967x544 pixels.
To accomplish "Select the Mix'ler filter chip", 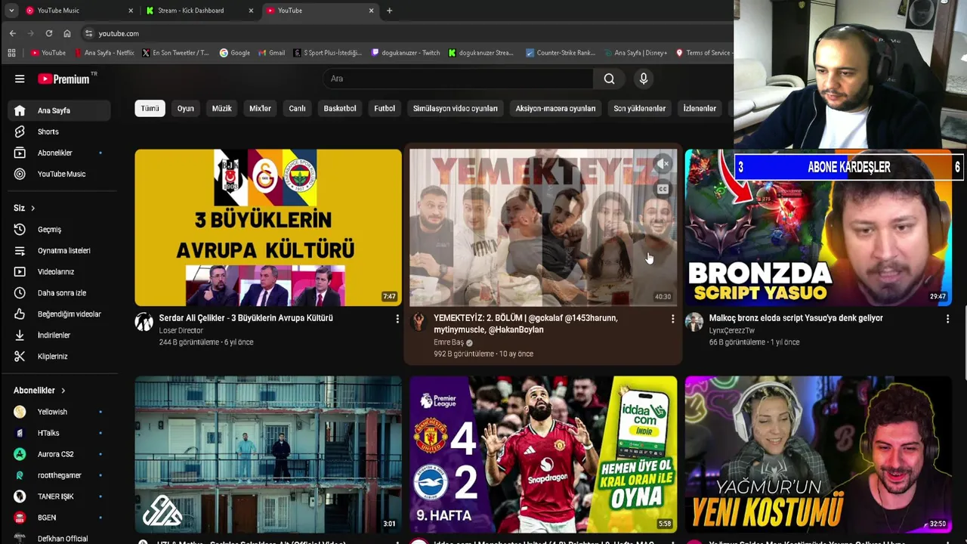I will 260,108.
